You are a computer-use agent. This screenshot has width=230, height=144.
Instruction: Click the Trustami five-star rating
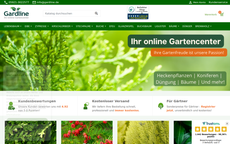[211, 129]
